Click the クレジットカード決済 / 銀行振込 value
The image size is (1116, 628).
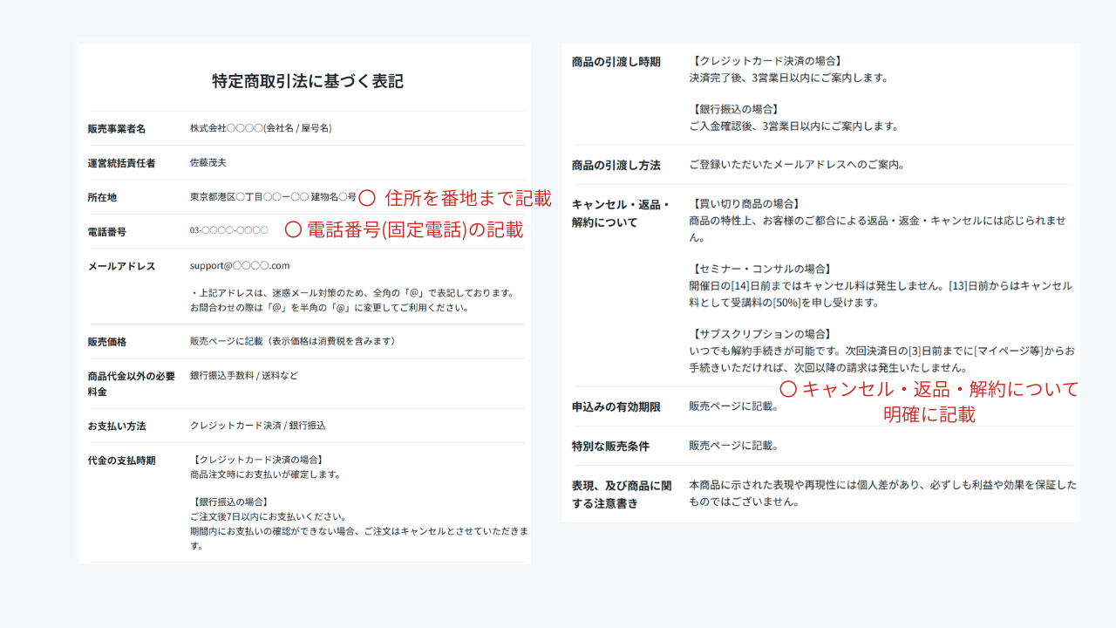click(257, 425)
